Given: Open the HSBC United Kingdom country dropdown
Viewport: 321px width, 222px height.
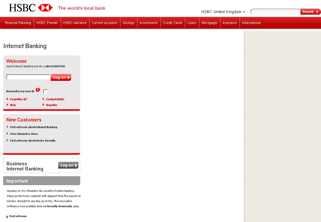Looking at the screenshot, I should click(223, 12).
